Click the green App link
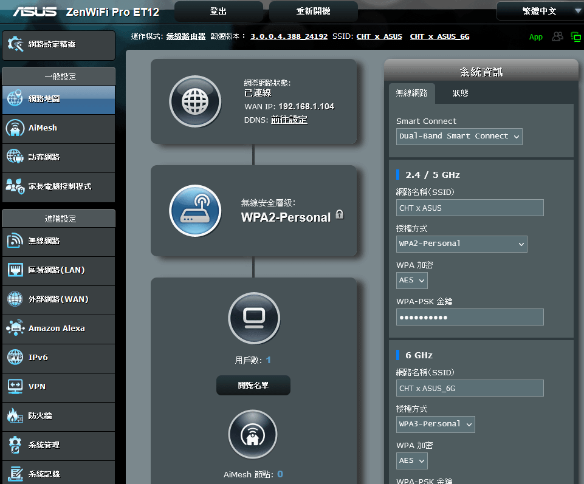The image size is (584, 484). [535, 37]
